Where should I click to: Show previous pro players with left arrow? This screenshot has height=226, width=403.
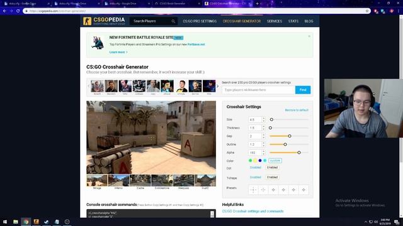89,86
